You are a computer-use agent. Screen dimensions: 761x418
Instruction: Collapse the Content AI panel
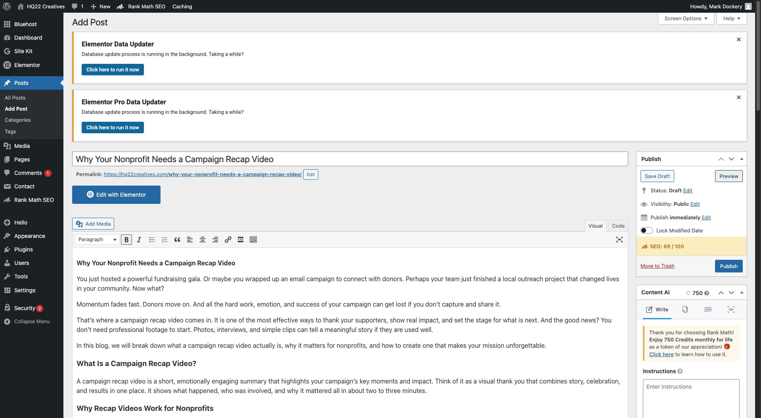(x=742, y=293)
